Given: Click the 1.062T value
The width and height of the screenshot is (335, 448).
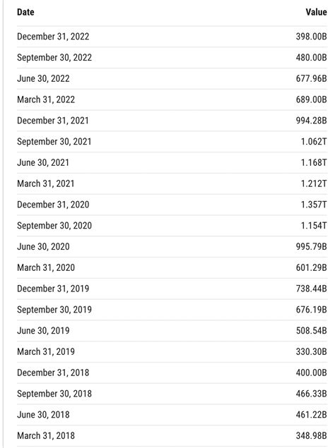Looking at the screenshot, I should coord(314,141).
